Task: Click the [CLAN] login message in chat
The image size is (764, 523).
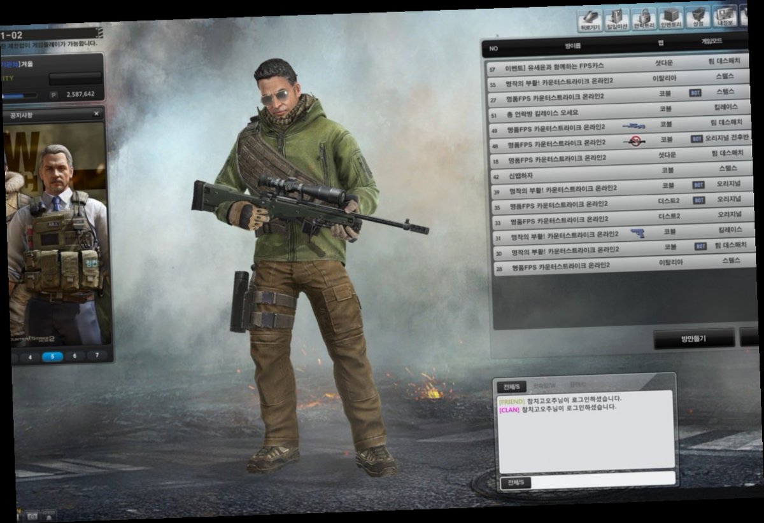Action: [x=558, y=408]
